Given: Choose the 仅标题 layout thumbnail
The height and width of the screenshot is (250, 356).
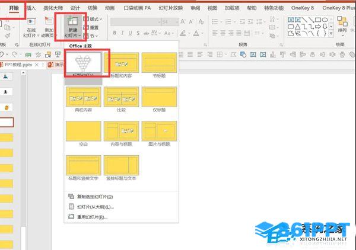Looking at the screenshot, I should tap(159, 97).
